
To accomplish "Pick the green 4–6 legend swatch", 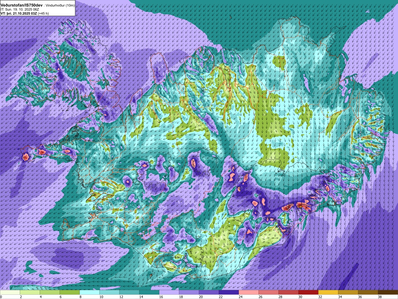I will coord(50,292).
